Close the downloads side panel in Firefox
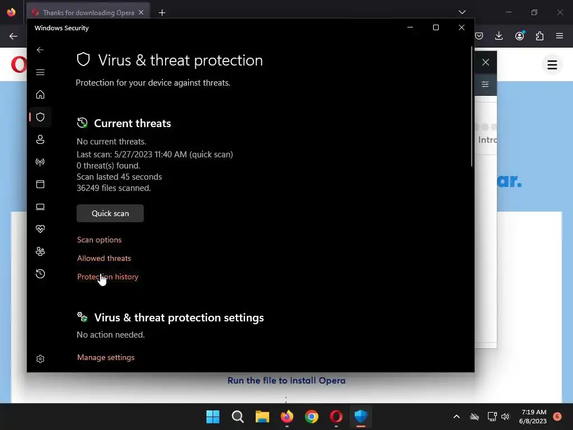 click(x=486, y=62)
